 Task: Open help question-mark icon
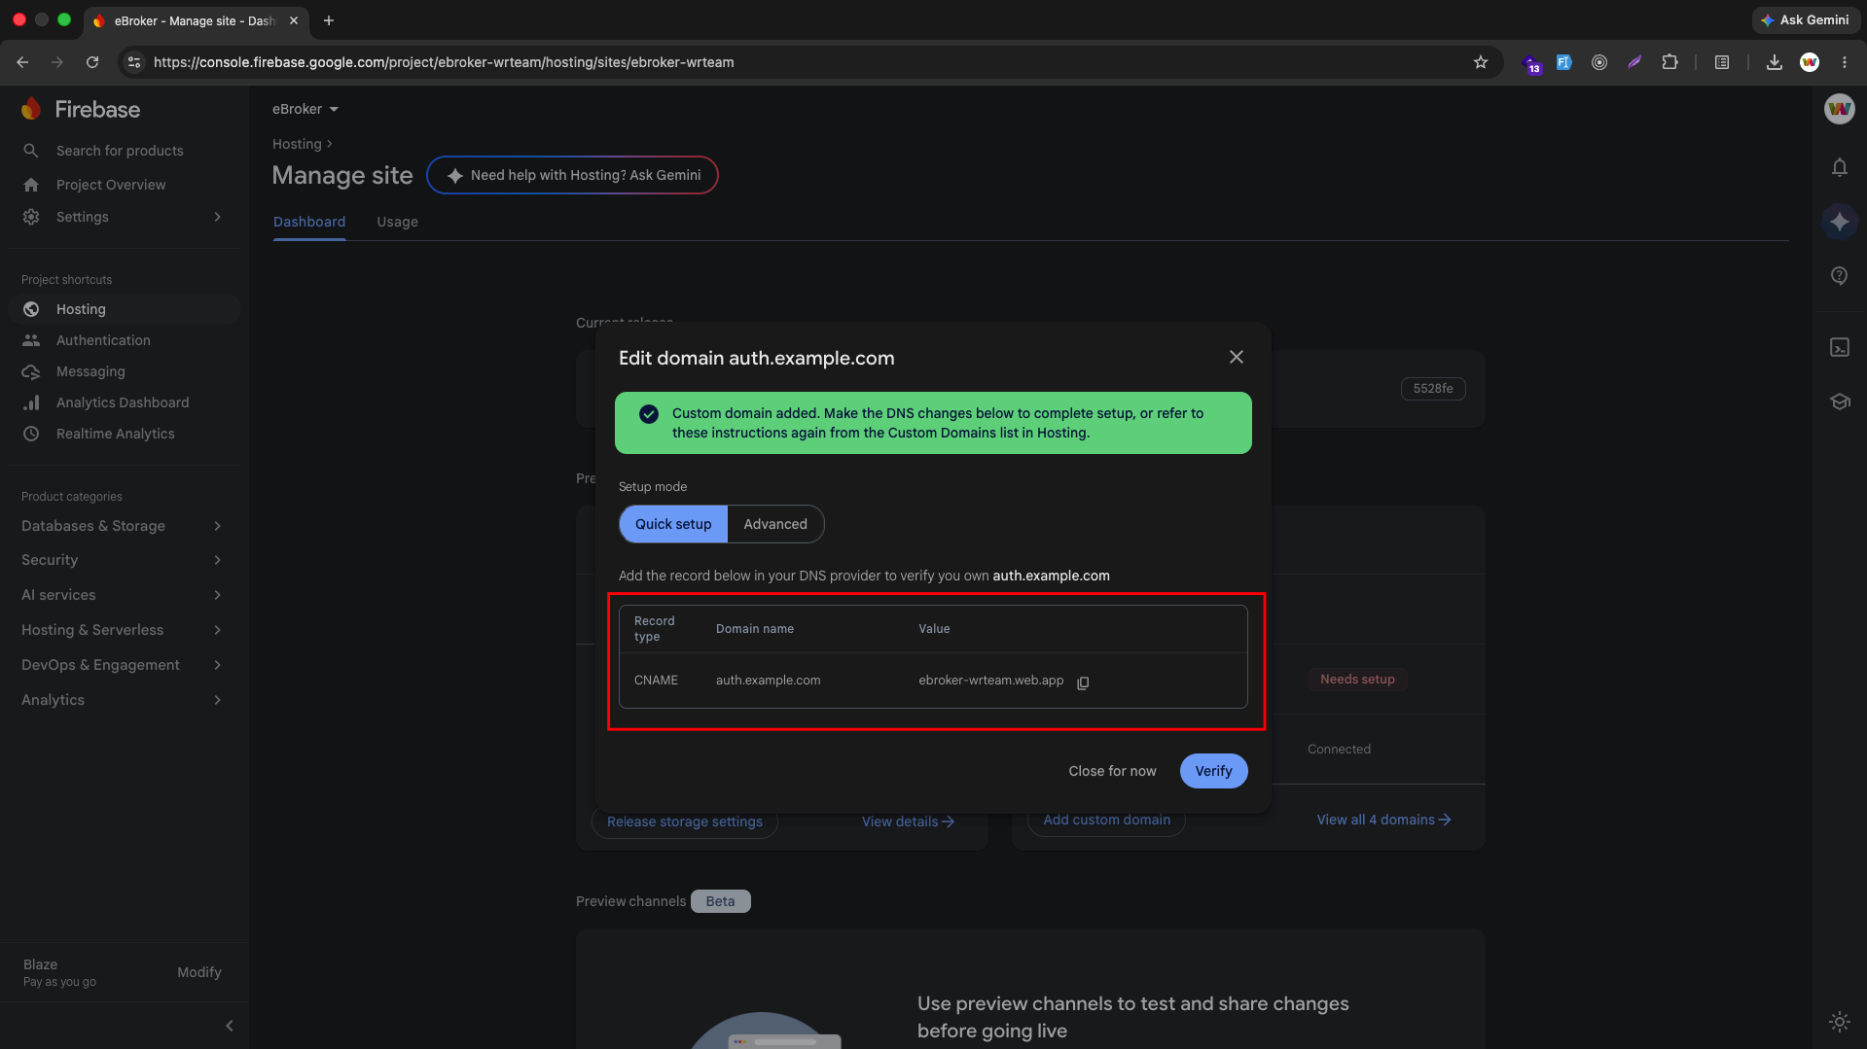[1839, 276]
